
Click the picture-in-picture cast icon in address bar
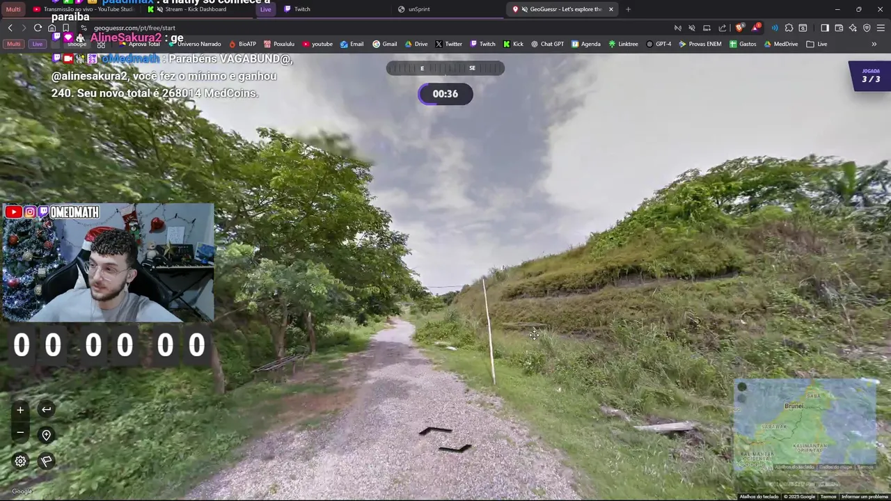tap(707, 28)
